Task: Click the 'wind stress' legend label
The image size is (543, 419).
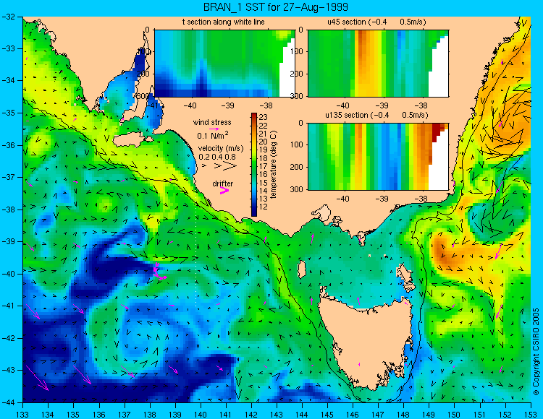Action: (212, 122)
